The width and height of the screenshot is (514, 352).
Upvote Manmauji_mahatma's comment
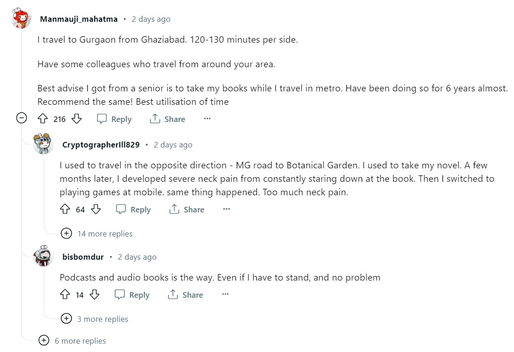(43, 119)
